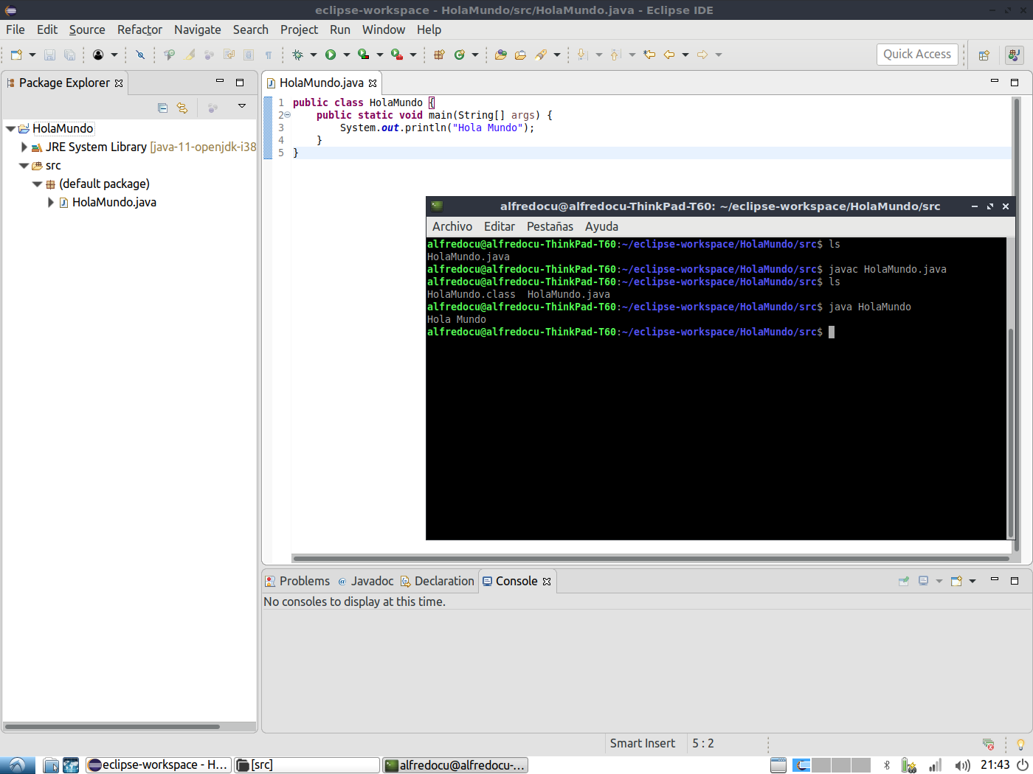Image resolution: width=1033 pixels, height=774 pixels.
Task: Switch to the Javadoc tab
Action: click(365, 581)
